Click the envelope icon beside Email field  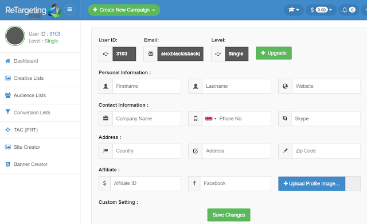pos(150,54)
